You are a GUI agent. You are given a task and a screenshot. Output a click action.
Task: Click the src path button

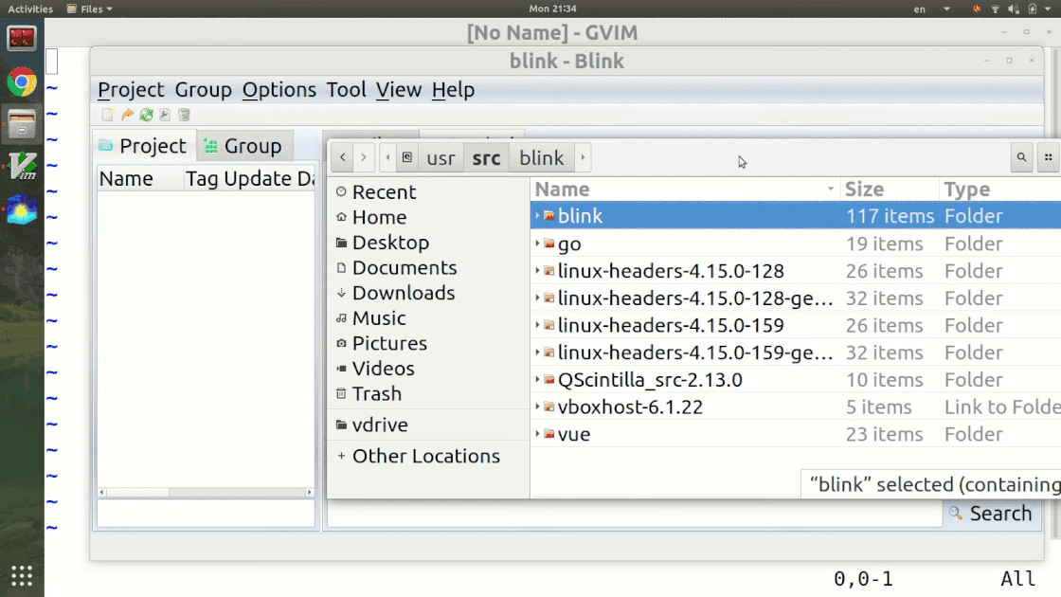click(486, 157)
